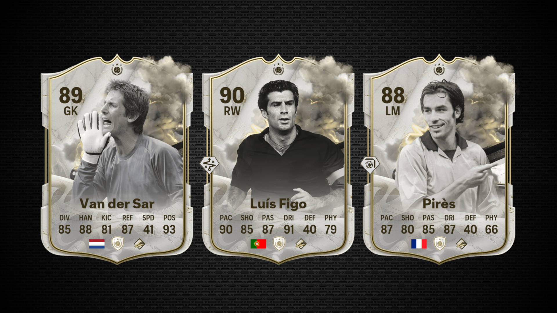Click the 89 GK rating on Van der Sar card
Viewport: 557px width, 313px height.
(71, 101)
